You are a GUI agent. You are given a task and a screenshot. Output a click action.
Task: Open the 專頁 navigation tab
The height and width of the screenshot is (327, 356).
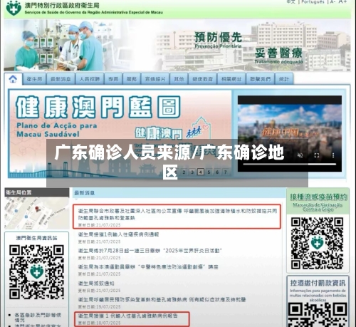(x=113, y=79)
